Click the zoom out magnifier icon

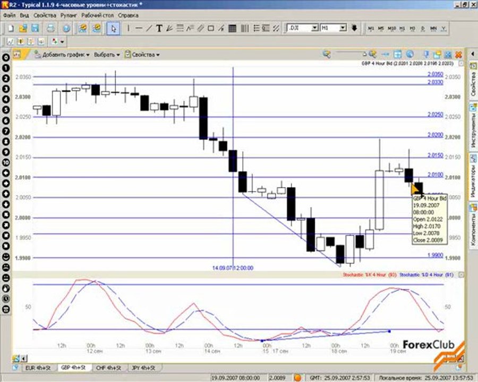[x=327, y=55]
